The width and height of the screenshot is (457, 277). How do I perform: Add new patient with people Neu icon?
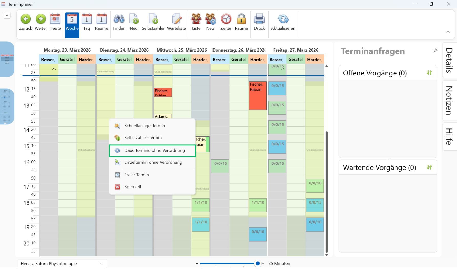point(210,22)
